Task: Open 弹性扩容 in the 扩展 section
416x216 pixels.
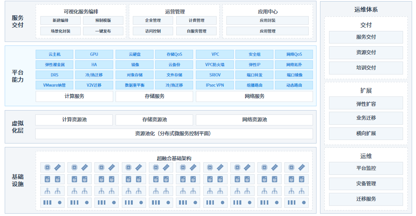Action: pyautogui.click(x=366, y=104)
